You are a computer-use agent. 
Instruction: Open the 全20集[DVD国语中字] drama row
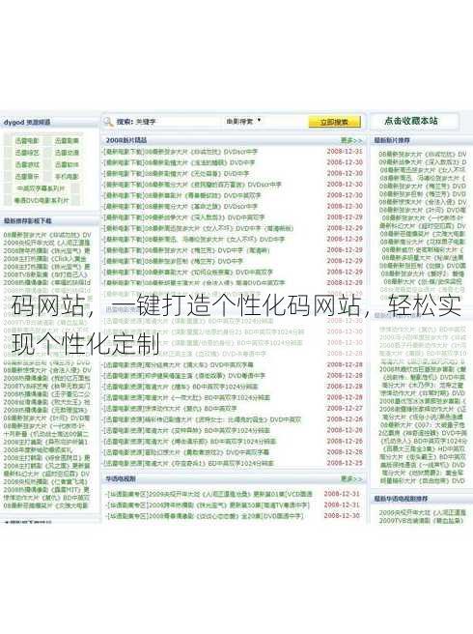[205, 516]
